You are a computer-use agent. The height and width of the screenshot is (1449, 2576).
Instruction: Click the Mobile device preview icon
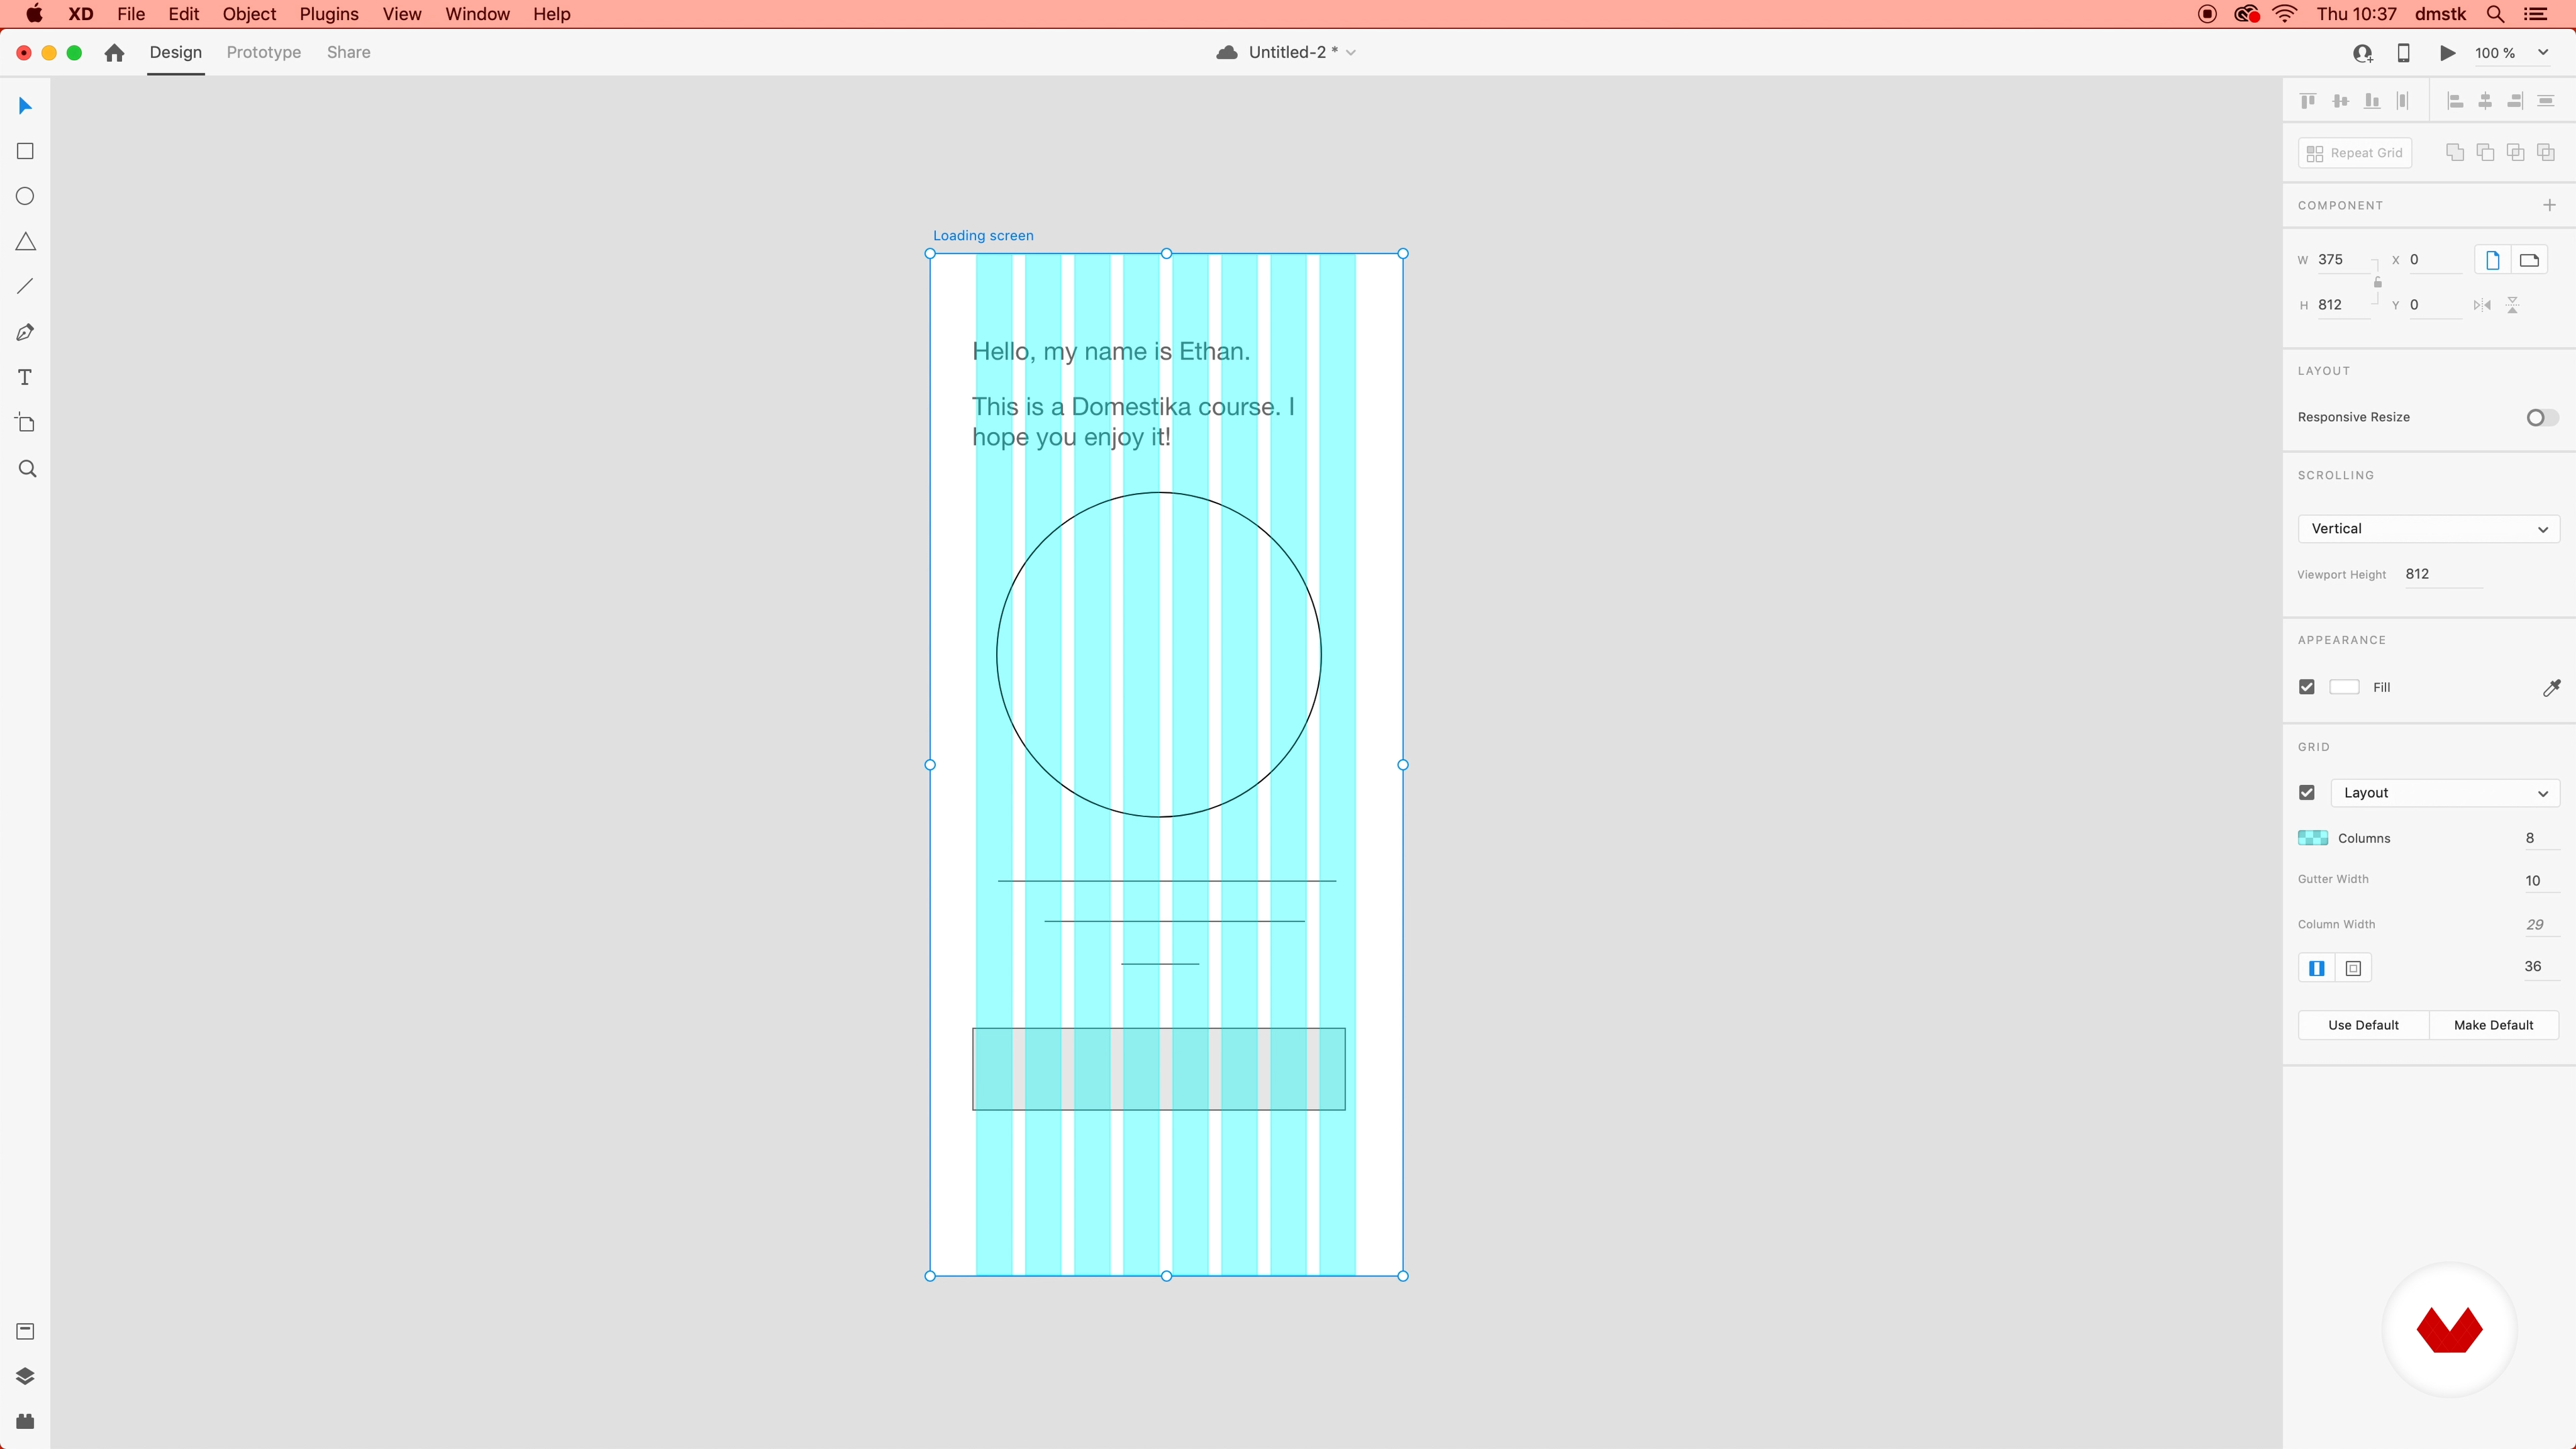pos(2404,53)
